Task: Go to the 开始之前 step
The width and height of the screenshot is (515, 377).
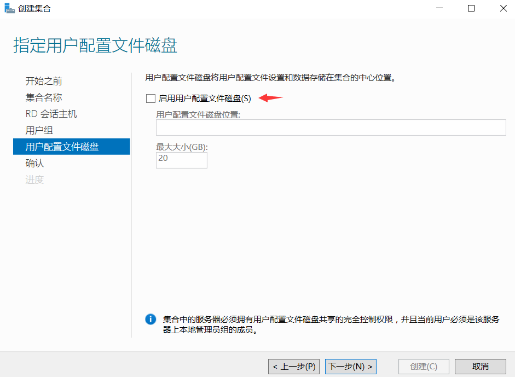Action: [x=44, y=82]
